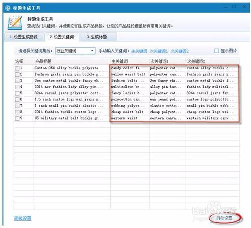The width and height of the screenshot is (251, 228).
Task: Click secondary keyword cell "alloy pin buc..."
Action: click(165, 87)
